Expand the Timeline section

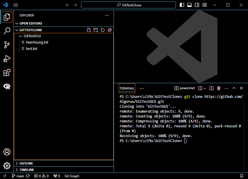point(64,170)
